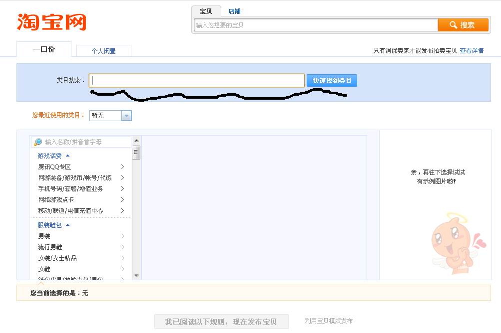This screenshot has width=501, height=333.
Task: Focus the 输入名称/拼音首字母 filter field
Action: click(x=81, y=142)
